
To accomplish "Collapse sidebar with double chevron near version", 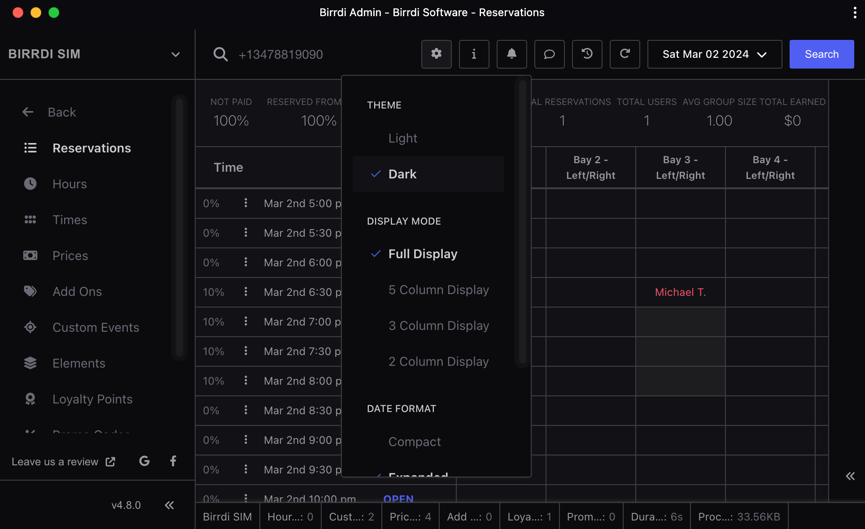I will (169, 505).
